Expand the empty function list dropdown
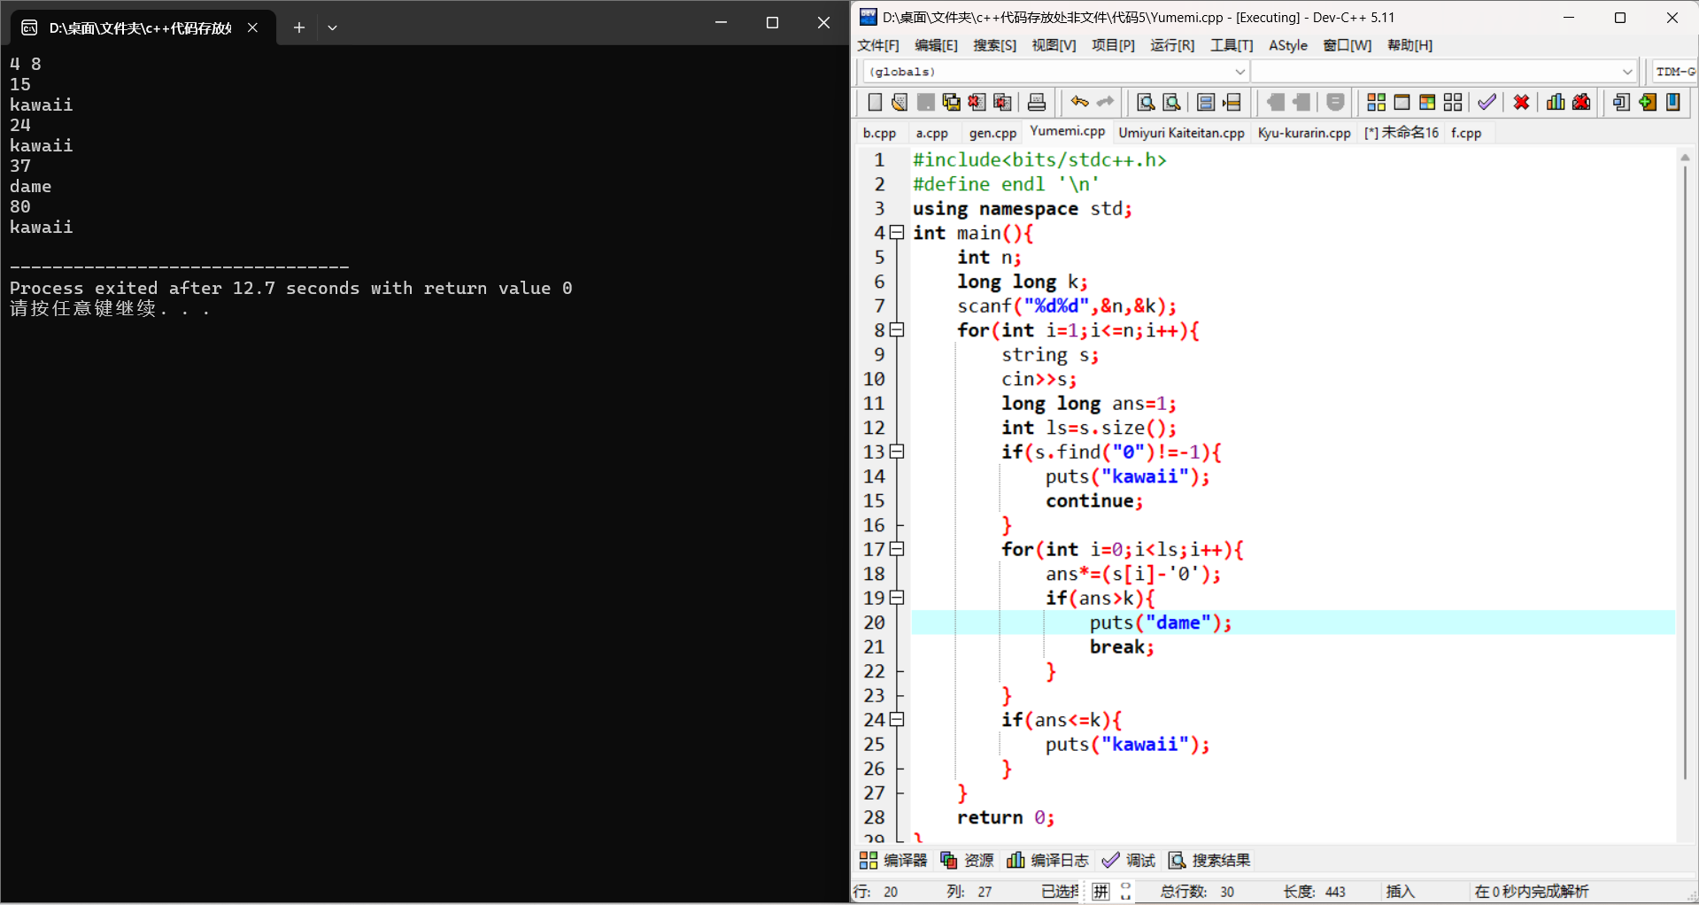Viewport: 1699px width, 905px height. pyautogui.click(x=1443, y=72)
